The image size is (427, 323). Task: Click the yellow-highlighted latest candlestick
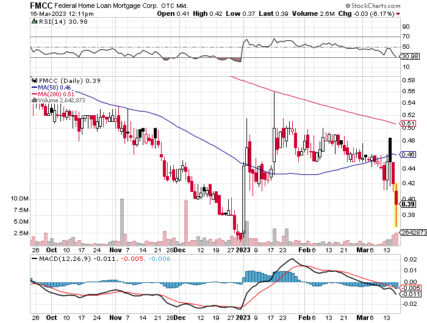pyautogui.click(x=396, y=205)
